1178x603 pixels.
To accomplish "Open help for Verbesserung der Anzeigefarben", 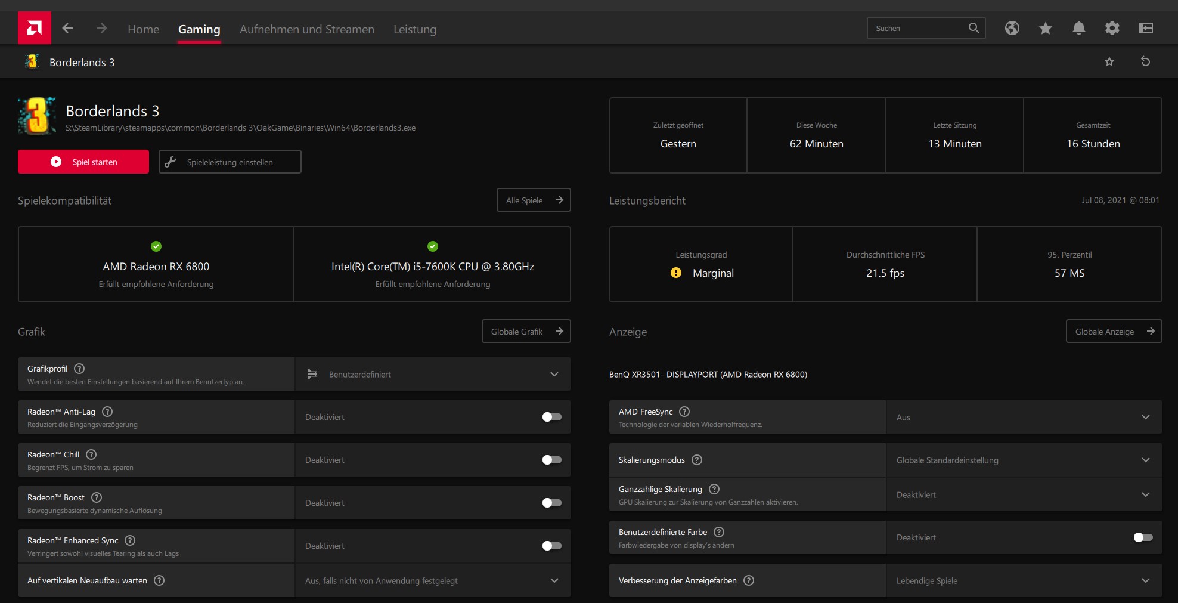I will pos(749,580).
